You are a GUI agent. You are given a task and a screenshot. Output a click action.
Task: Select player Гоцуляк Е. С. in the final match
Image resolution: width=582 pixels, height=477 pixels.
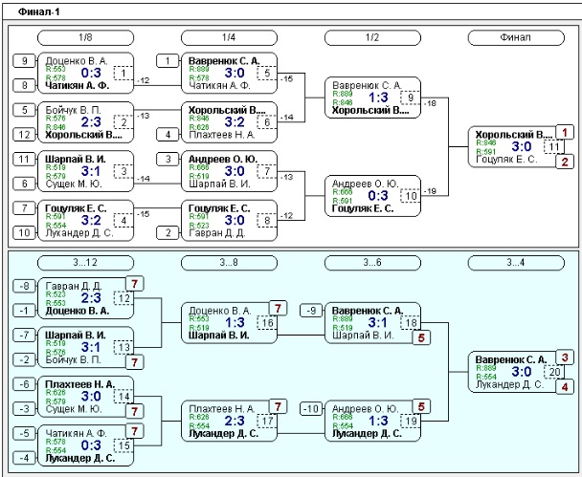pos(506,160)
